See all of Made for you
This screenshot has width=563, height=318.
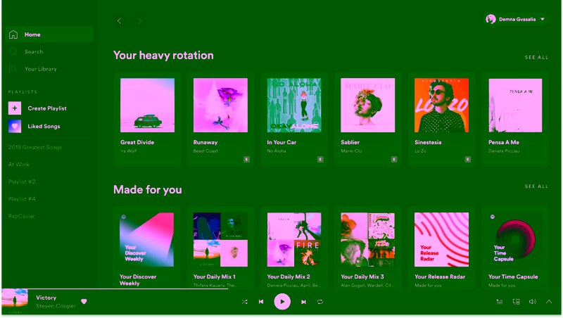point(536,186)
